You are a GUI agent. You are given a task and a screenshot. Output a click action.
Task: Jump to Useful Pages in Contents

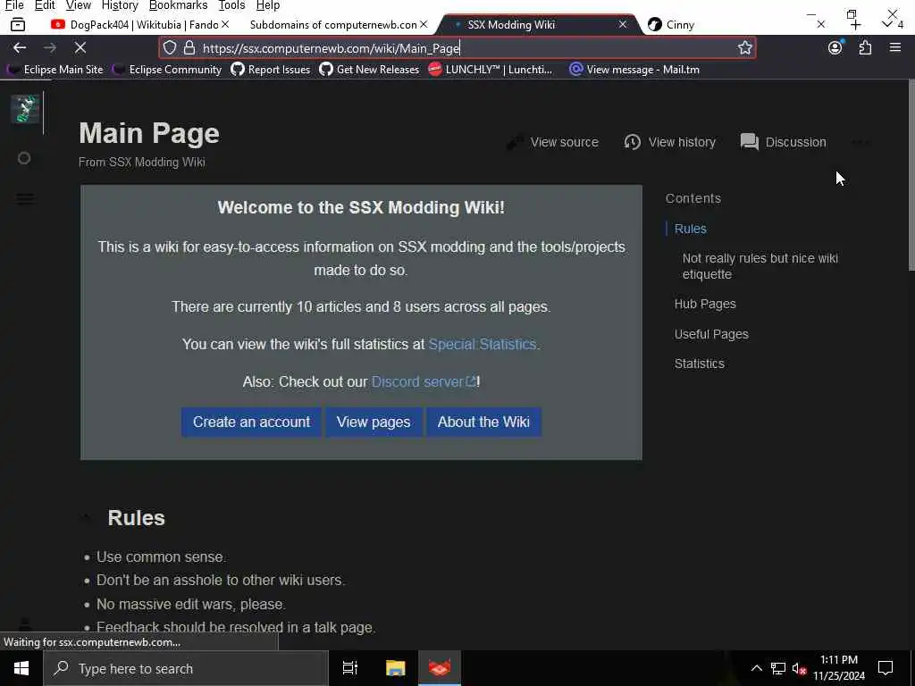pyautogui.click(x=711, y=334)
